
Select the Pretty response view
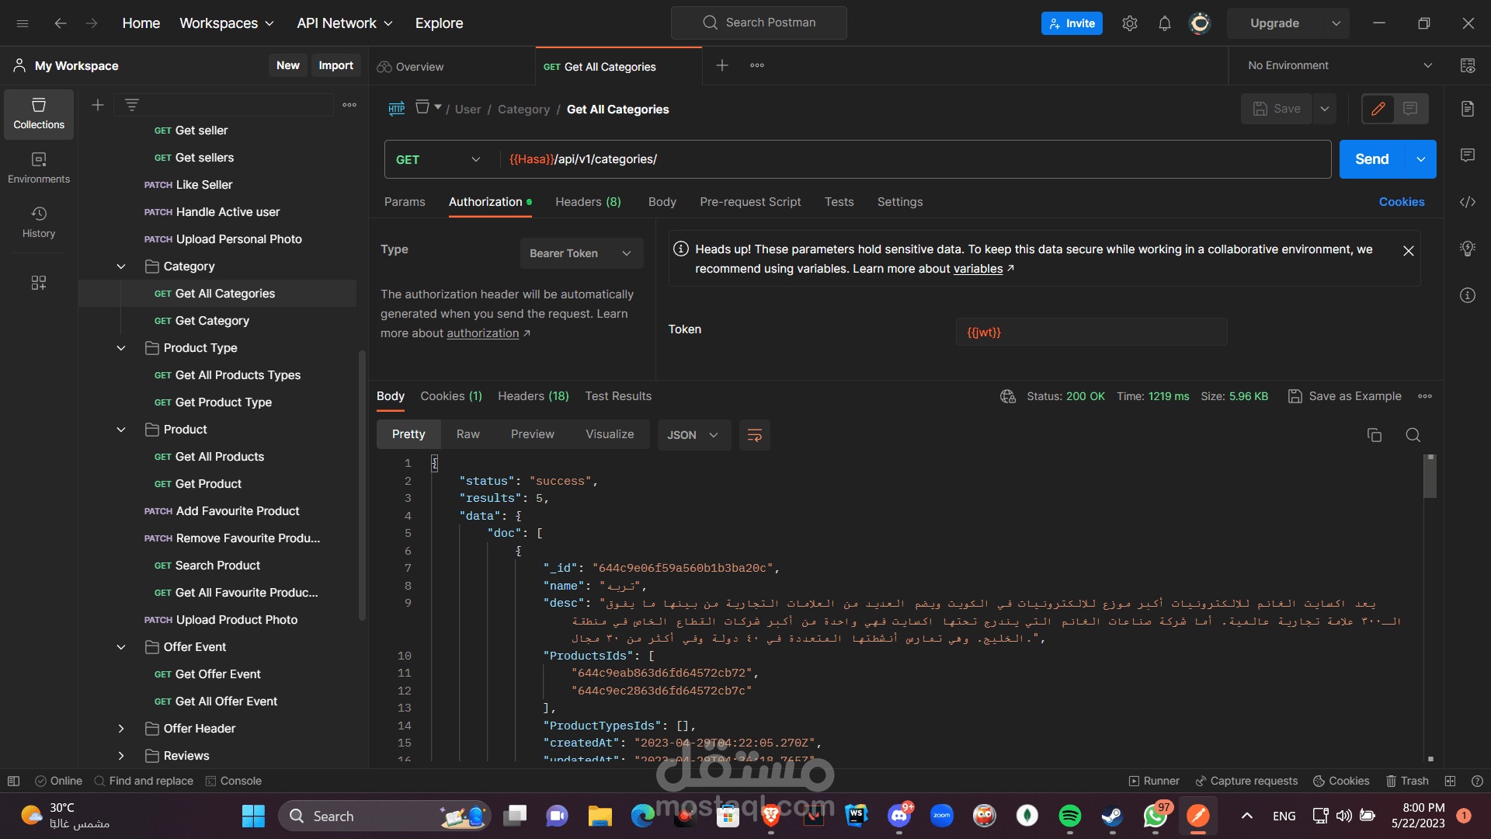point(408,434)
